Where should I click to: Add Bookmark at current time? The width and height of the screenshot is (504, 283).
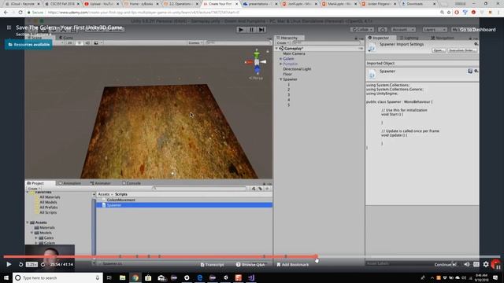pyautogui.click(x=292, y=265)
